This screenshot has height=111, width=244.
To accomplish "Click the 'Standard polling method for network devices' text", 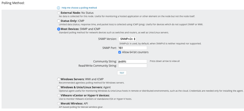I will [114, 33].
